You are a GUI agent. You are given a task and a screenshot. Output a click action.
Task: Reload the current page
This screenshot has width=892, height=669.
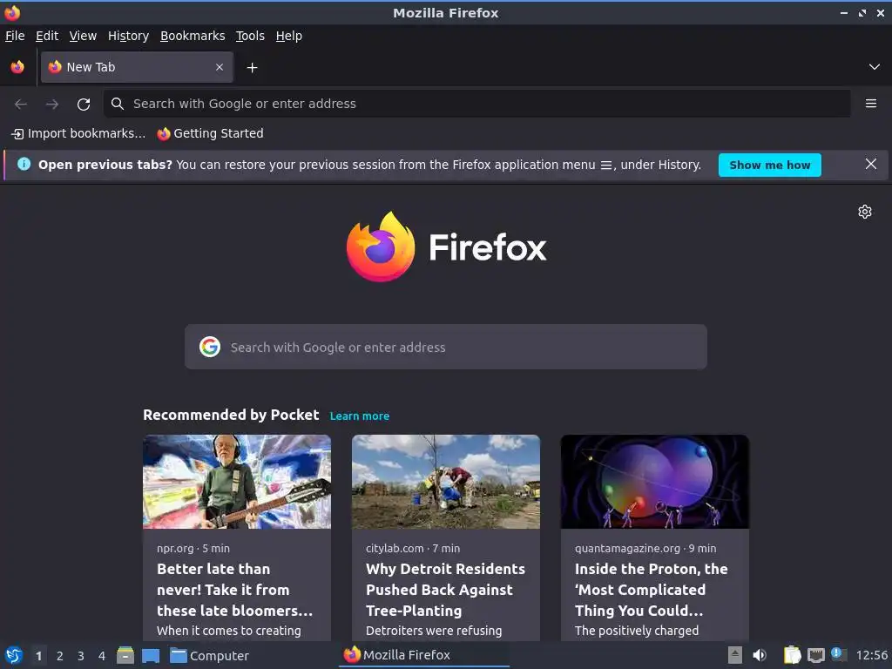84,105
